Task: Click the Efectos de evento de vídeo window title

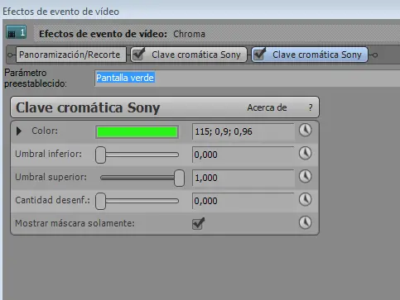Action: click(60, 12)
